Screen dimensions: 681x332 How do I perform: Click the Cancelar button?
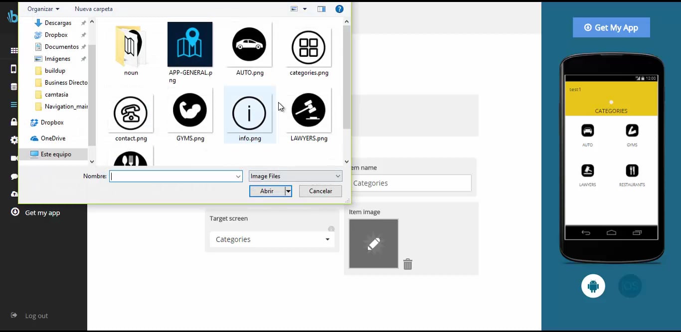(321, 191)
